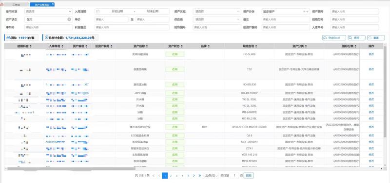Clear the 固定资产 category selection

(x=304, y=11)
